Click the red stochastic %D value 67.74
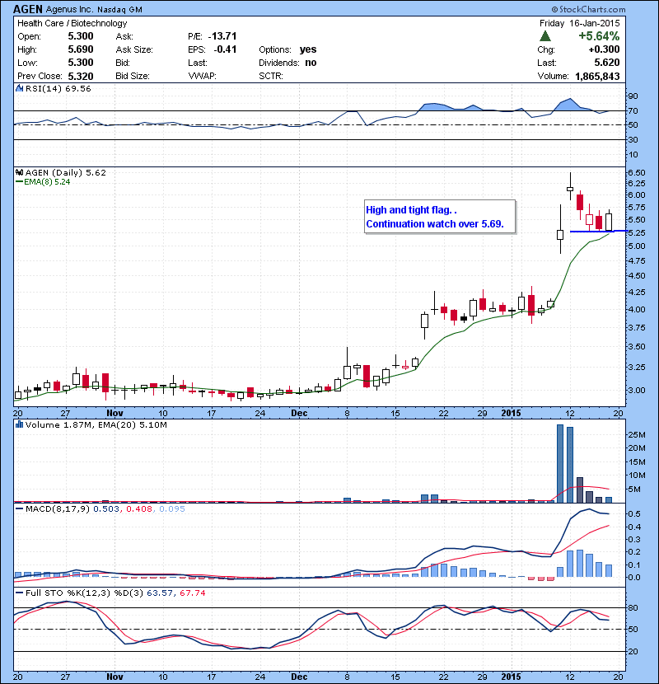Image resolution: width=659 pixels, height=684 pixels. click(192, 593)
